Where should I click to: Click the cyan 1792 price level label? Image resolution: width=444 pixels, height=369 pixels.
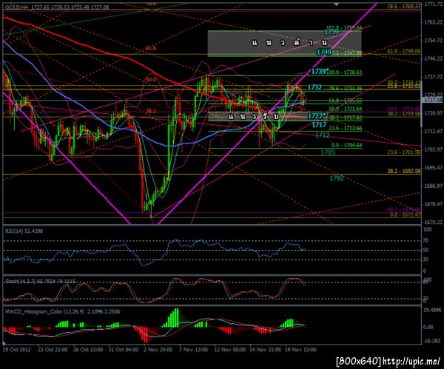coord(337,178)
